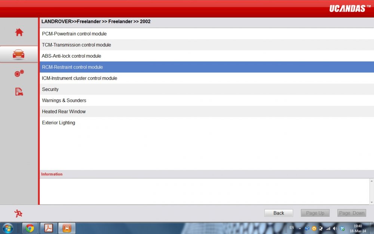Click the Back button
The height and width of the screenshot is (234, 374).
point(279,213)
